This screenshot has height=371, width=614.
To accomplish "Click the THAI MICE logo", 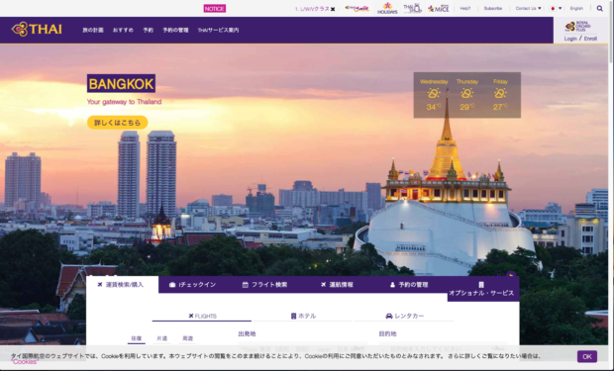I will [438, 8].
